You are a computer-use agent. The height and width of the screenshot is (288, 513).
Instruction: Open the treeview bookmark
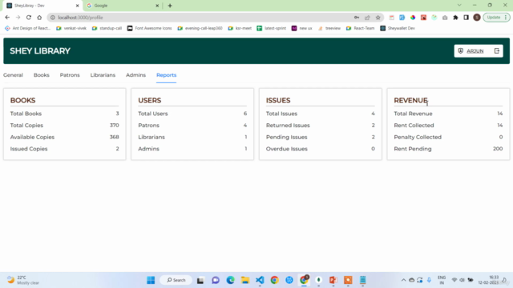[x=329, y=29]
